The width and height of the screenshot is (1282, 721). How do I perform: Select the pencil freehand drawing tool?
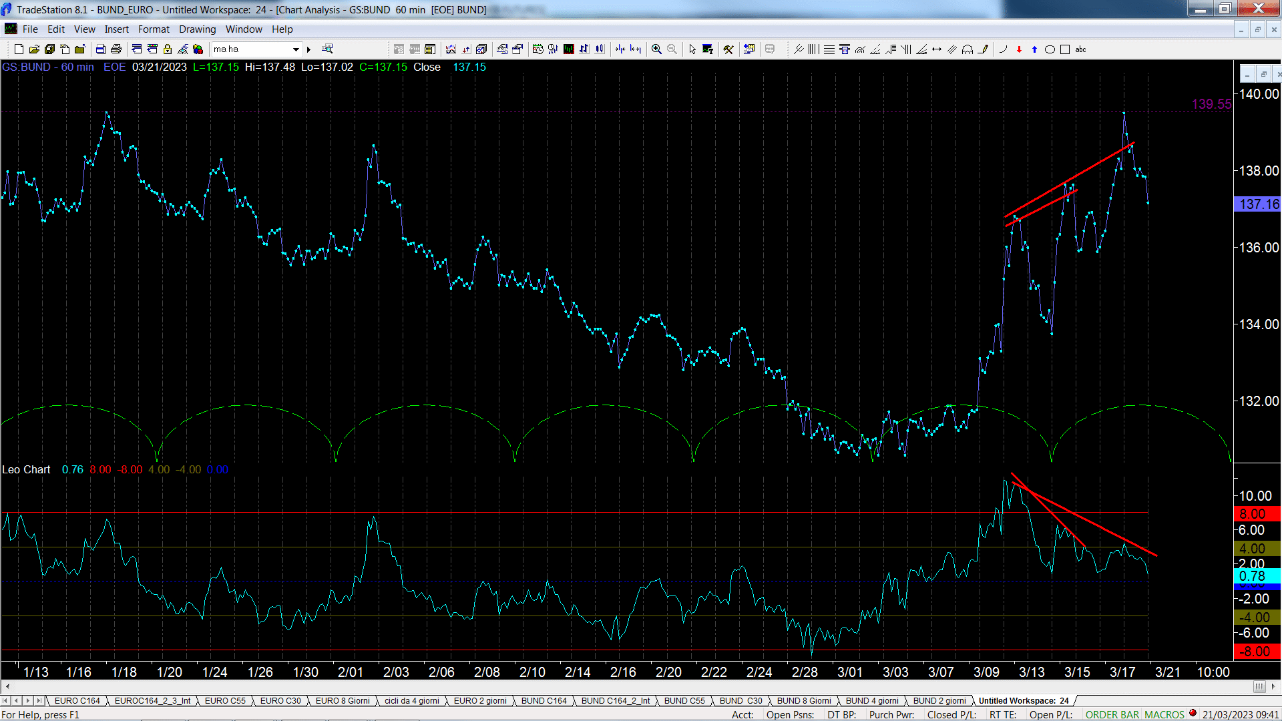click(983, 49)
